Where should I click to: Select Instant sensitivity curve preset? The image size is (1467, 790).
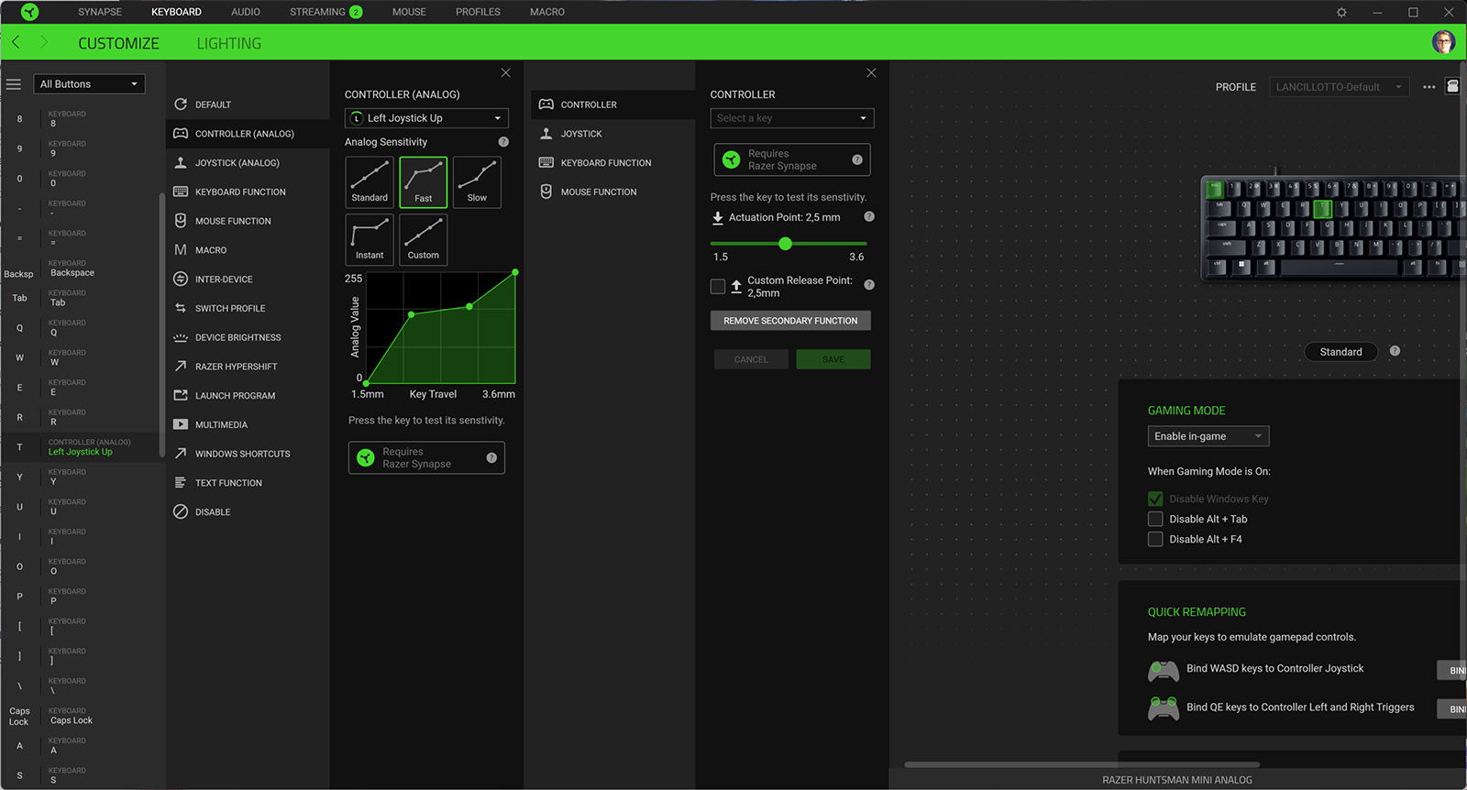(370, 239)
